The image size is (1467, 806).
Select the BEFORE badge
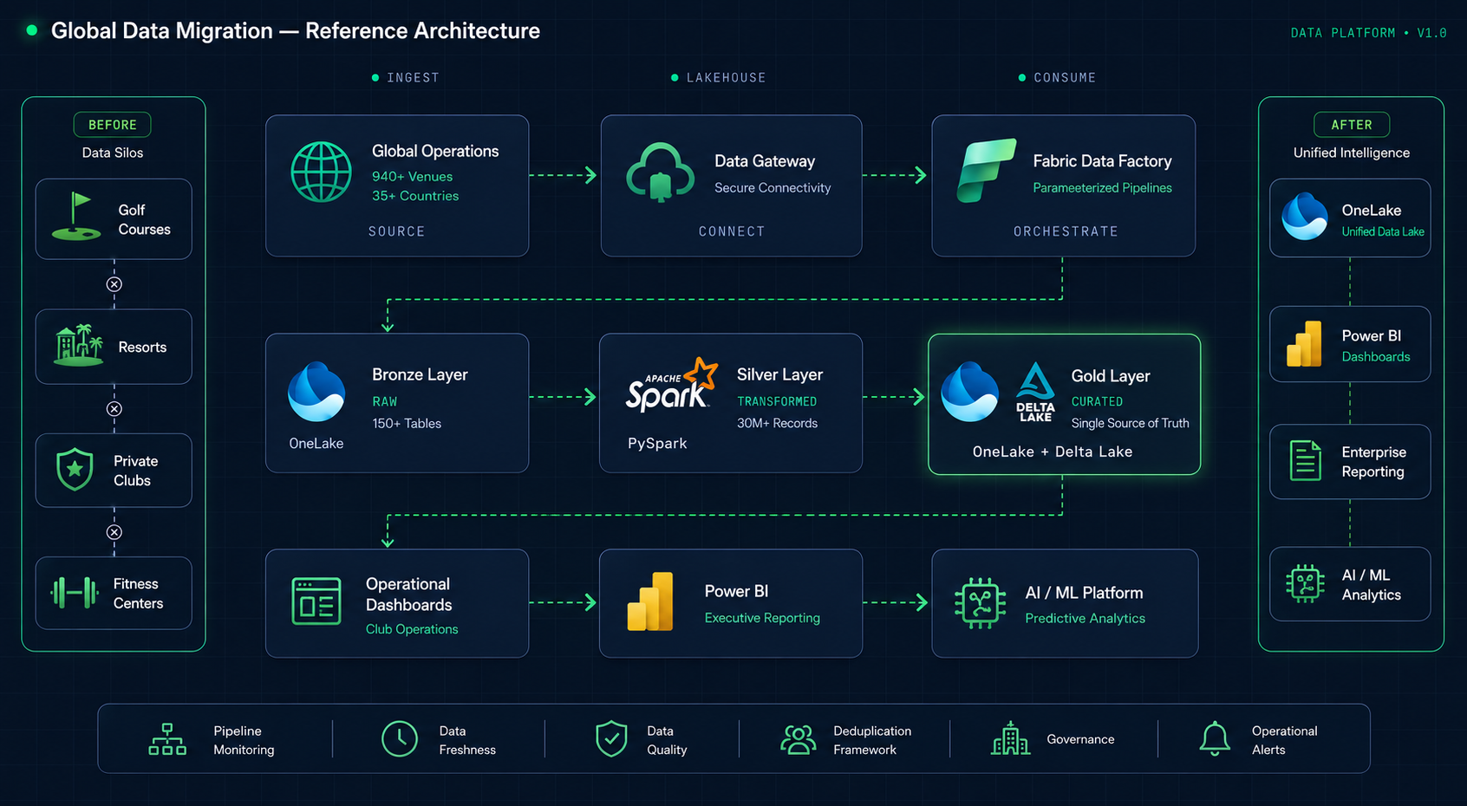pos(113,125)
